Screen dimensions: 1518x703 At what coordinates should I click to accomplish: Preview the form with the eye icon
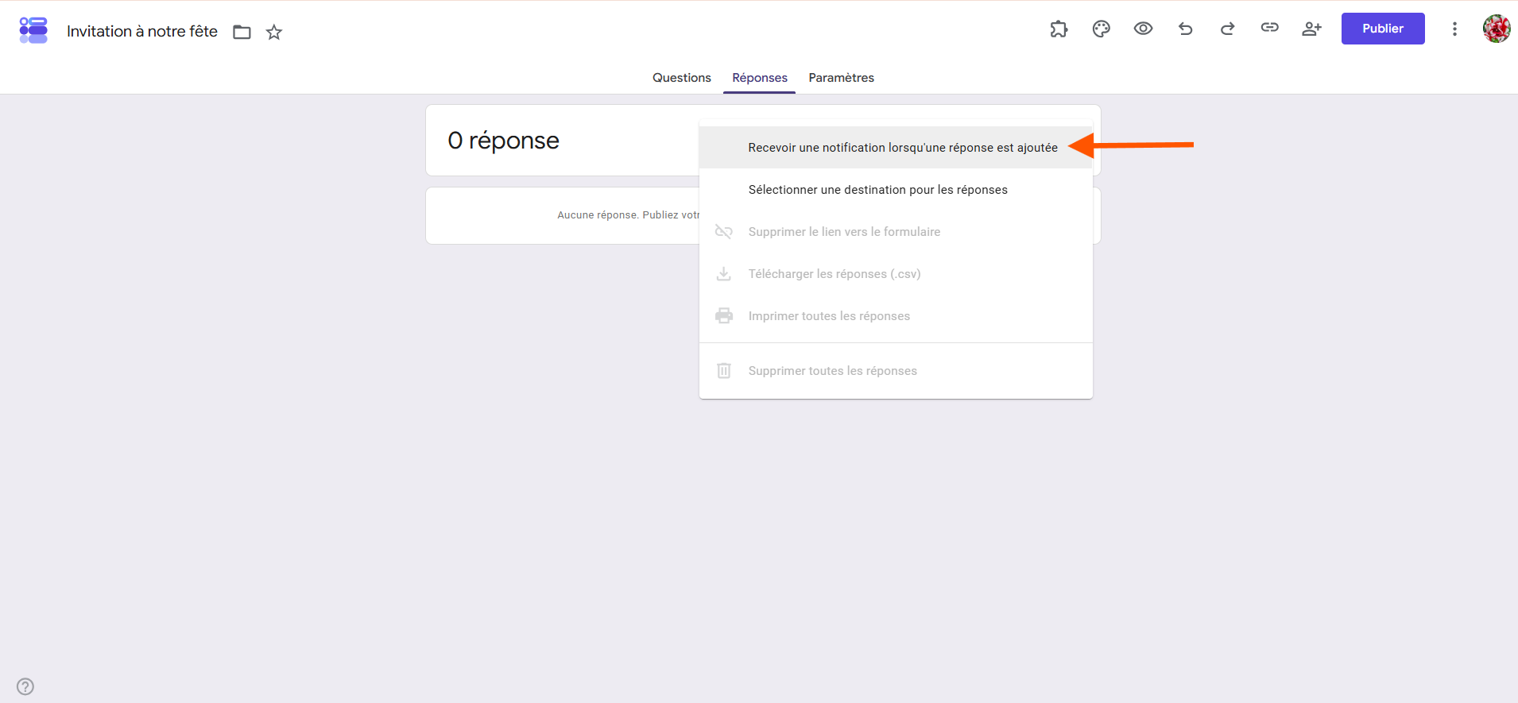tap(1143, 29)
